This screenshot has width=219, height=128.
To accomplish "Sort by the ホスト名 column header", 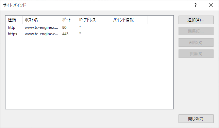I will click(41, 20).
